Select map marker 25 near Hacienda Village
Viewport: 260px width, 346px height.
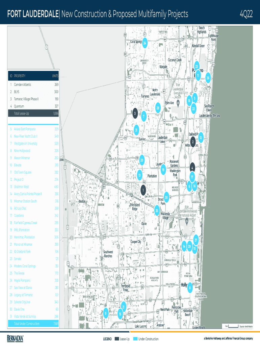coord(157,211)
